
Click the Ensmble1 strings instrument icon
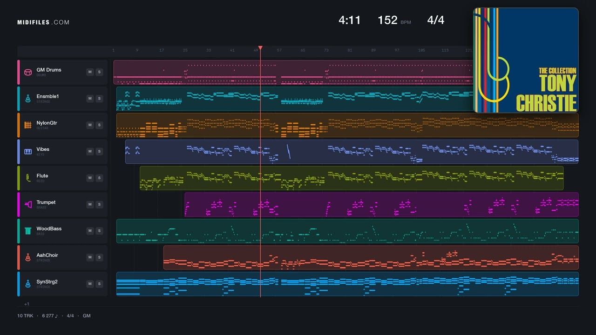pyautogui.click(x=28, y=99)
